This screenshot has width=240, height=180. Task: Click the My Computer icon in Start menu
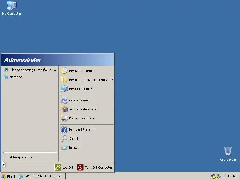(64, 89)
